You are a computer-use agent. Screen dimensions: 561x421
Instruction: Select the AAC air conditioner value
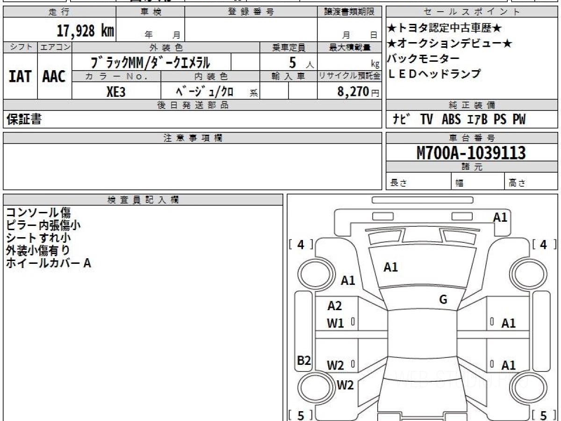(x=55, y=76)
